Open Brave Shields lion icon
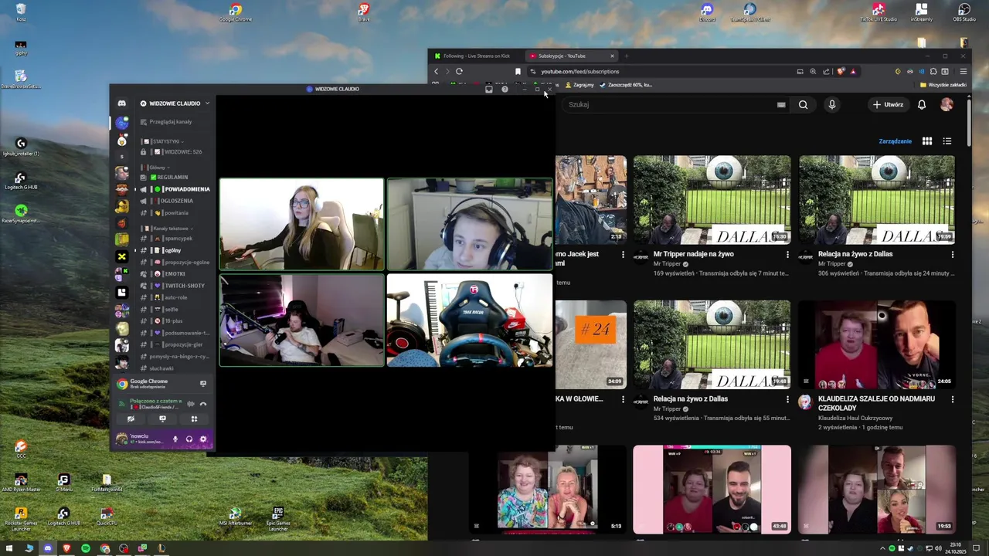The image size is (989, 556). (841, 71)
